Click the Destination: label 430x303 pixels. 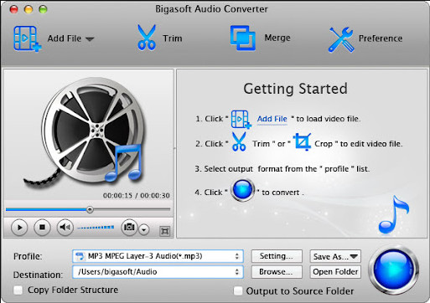[x=38, y=275]
